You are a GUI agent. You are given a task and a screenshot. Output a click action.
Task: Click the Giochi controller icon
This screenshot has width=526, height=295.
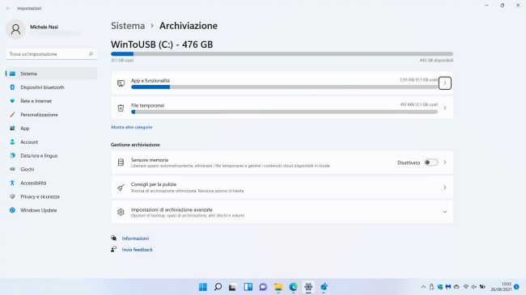(12, 169)
